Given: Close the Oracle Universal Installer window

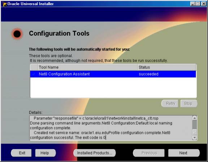Looking at the screenshot, I should (x=204, y=4).
